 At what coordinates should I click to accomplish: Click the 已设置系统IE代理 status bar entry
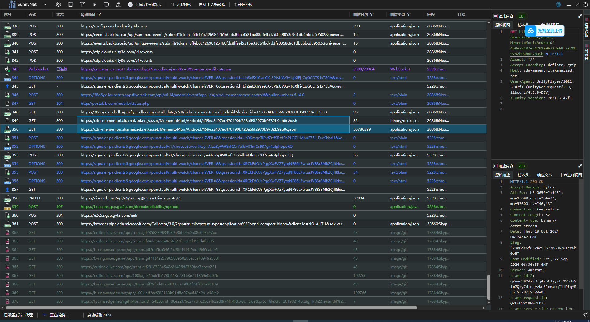(18, 315)
